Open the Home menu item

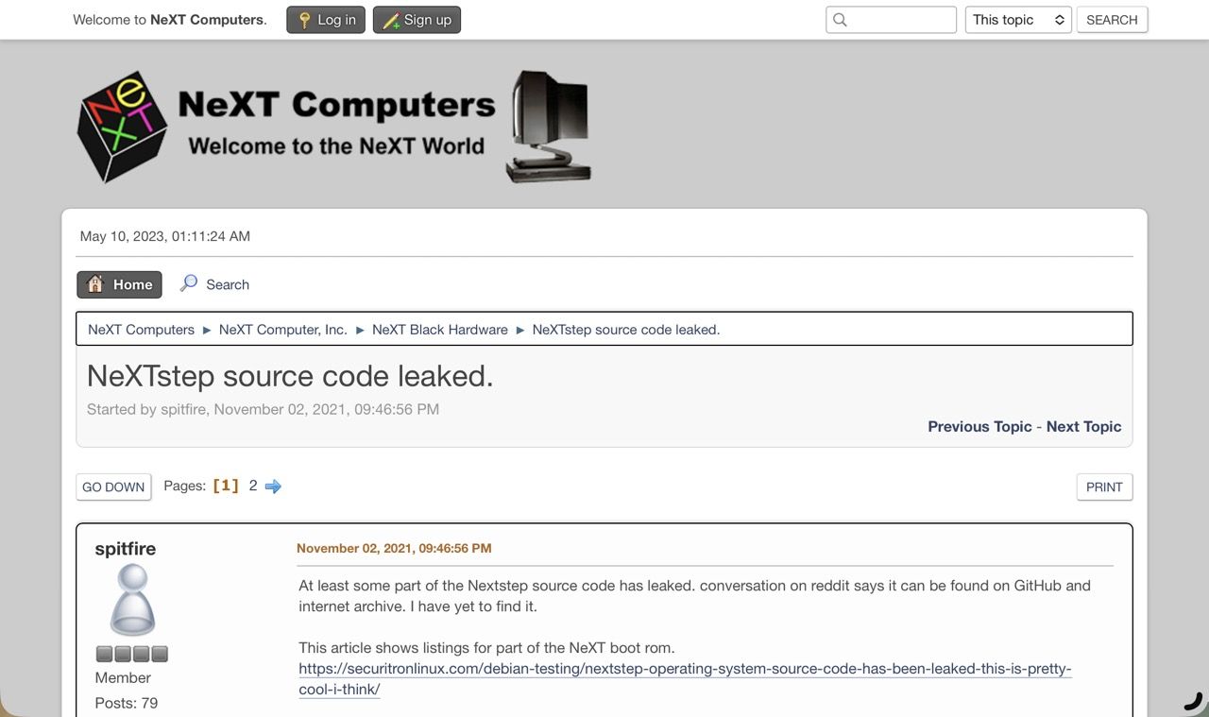(119, 284)
